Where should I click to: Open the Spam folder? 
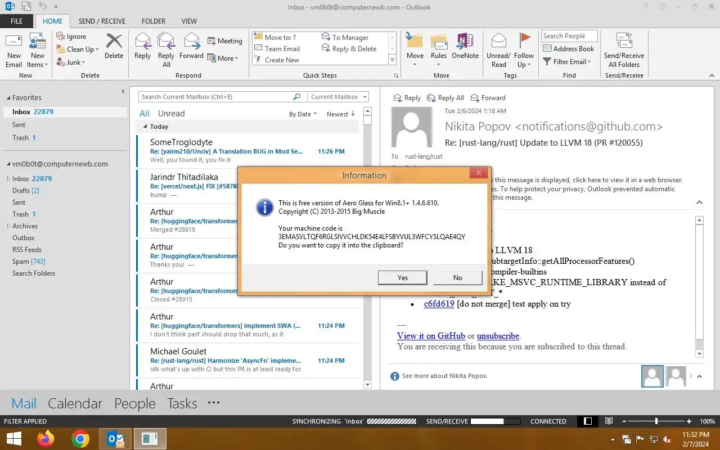click(x=29, y=262)
